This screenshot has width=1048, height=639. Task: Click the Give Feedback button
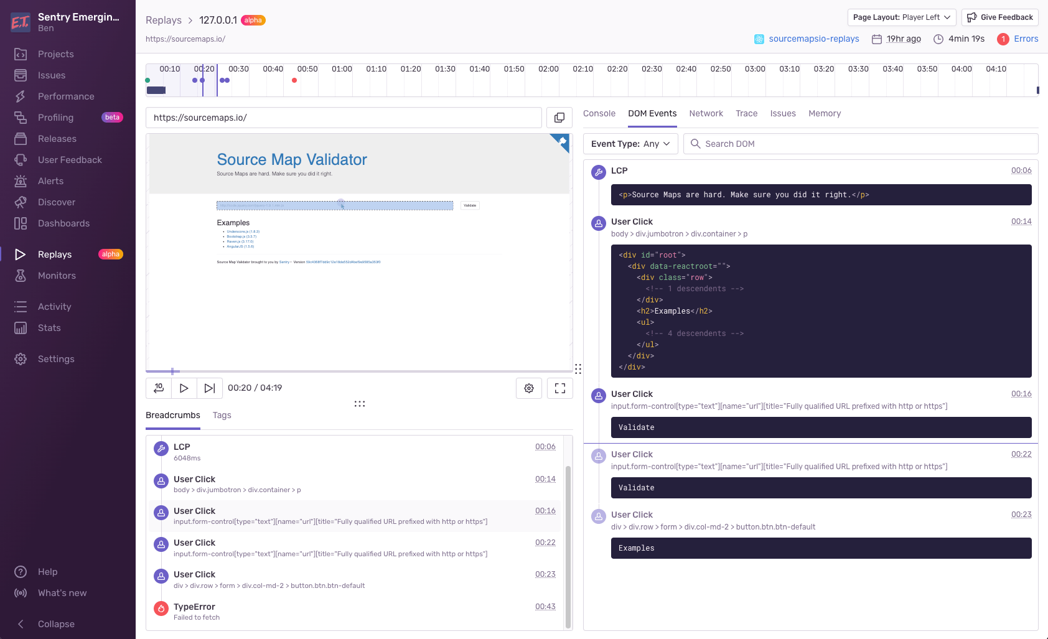click(x=1000, y=17)
